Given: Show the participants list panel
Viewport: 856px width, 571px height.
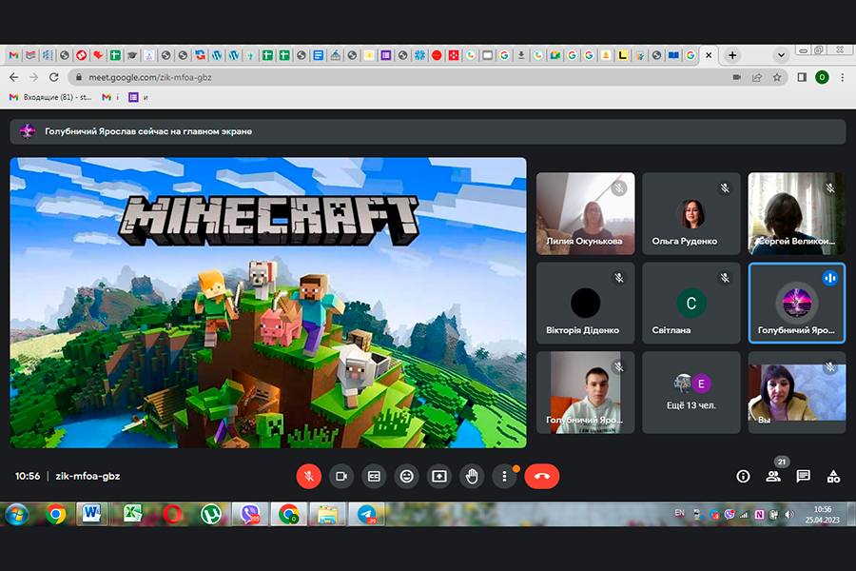Looking at the screenshot, I should pyautogui.click(x=773, y=476).
